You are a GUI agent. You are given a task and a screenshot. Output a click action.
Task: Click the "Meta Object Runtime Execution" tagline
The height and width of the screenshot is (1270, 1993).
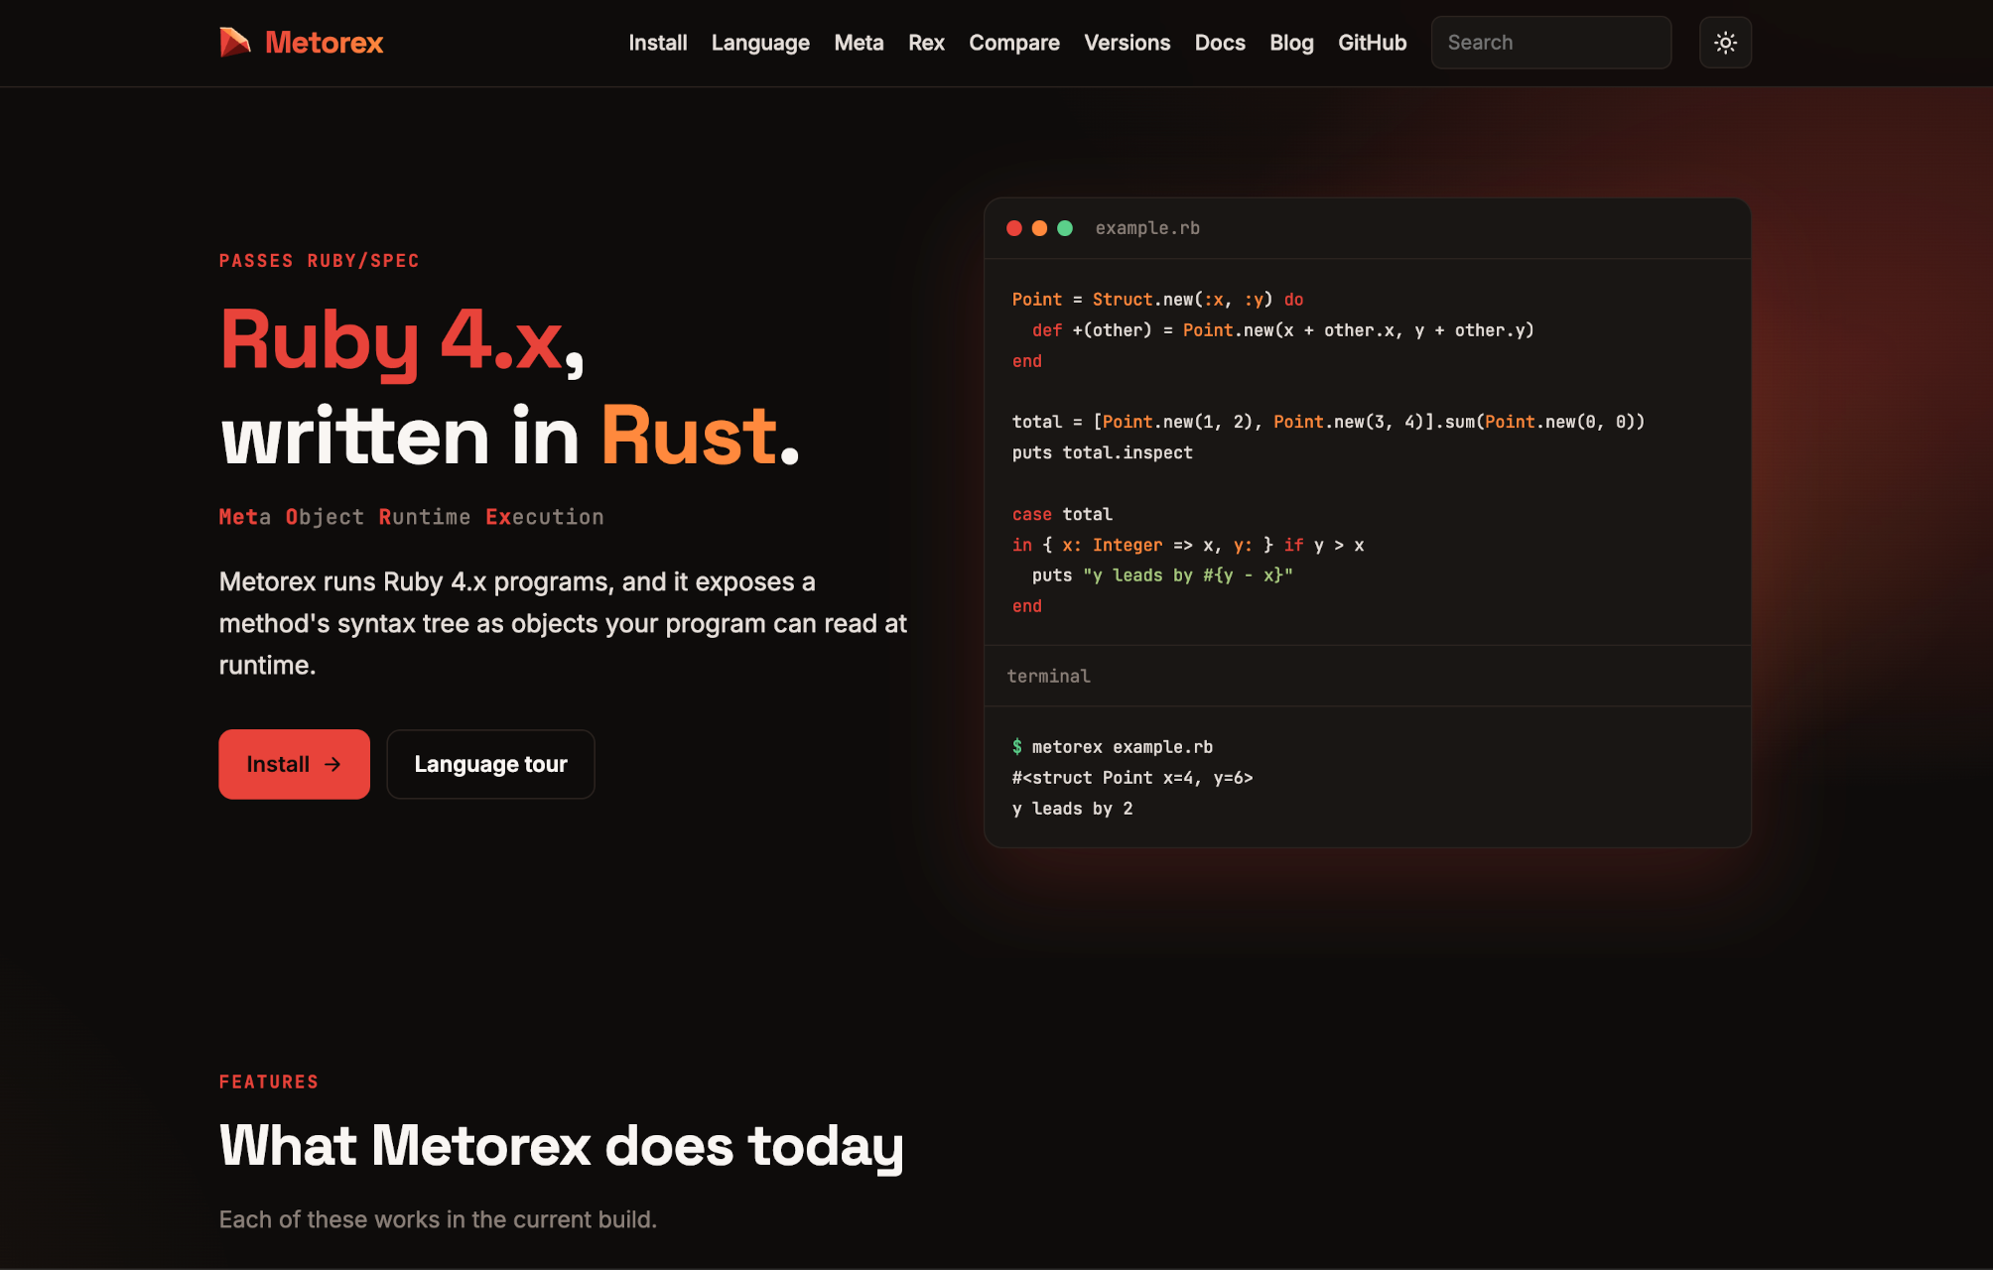tap(411, 517)
